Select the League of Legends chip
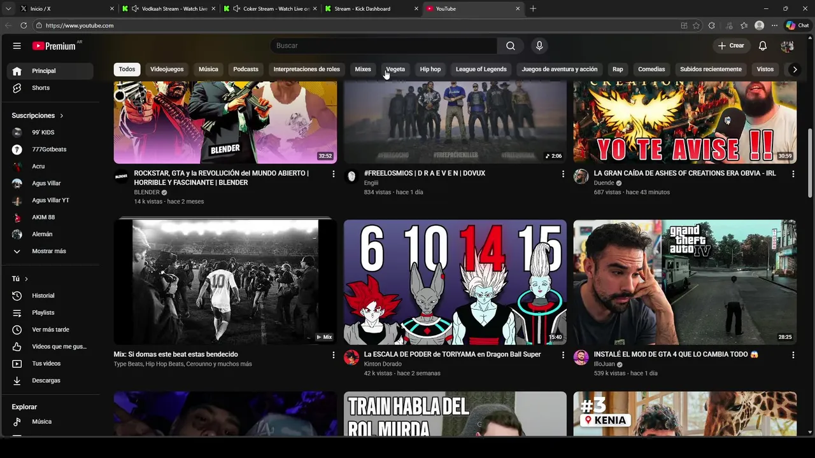 pyautogui.click(x=481, y=69)
